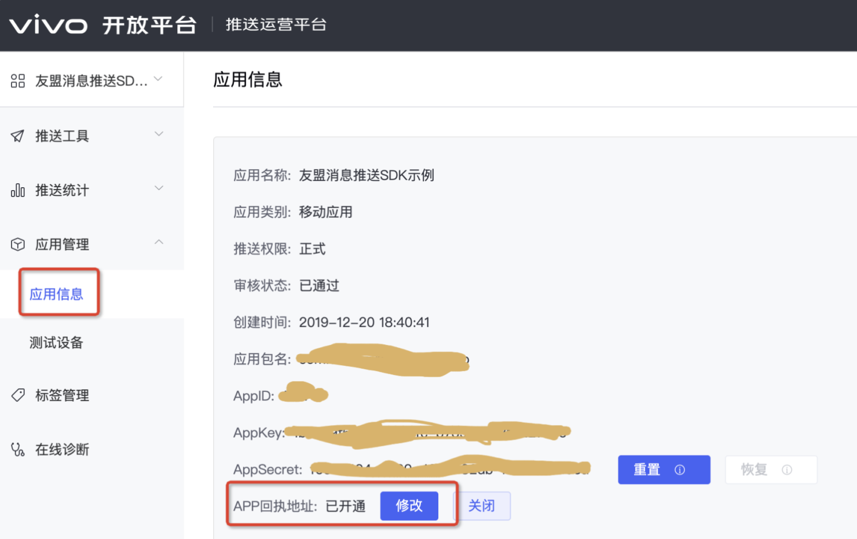Click the app switcher grid icon

(x=18, y=81)
